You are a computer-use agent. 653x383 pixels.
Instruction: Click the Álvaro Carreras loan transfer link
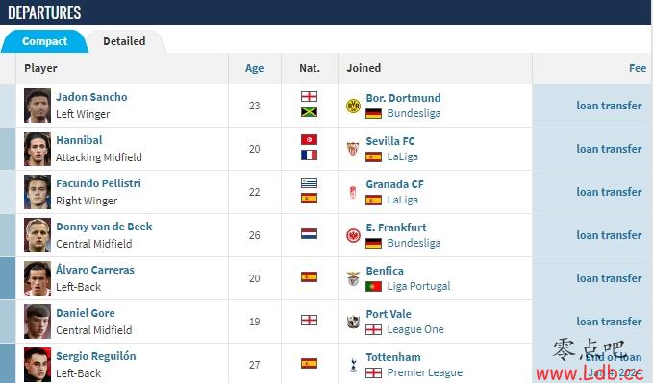[609, 278]
